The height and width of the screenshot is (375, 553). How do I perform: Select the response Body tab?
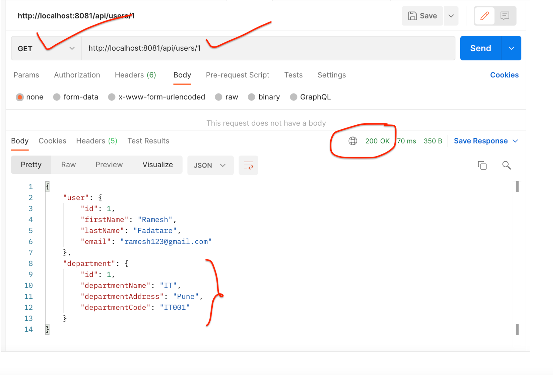[20, 141]
